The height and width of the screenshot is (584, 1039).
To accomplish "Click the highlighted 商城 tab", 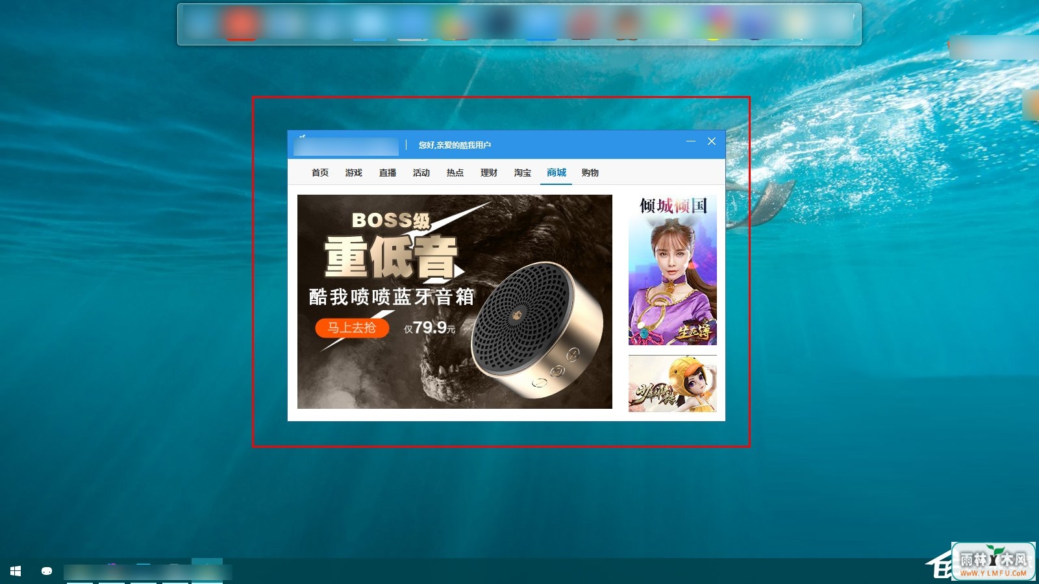I will coord(557,173).
